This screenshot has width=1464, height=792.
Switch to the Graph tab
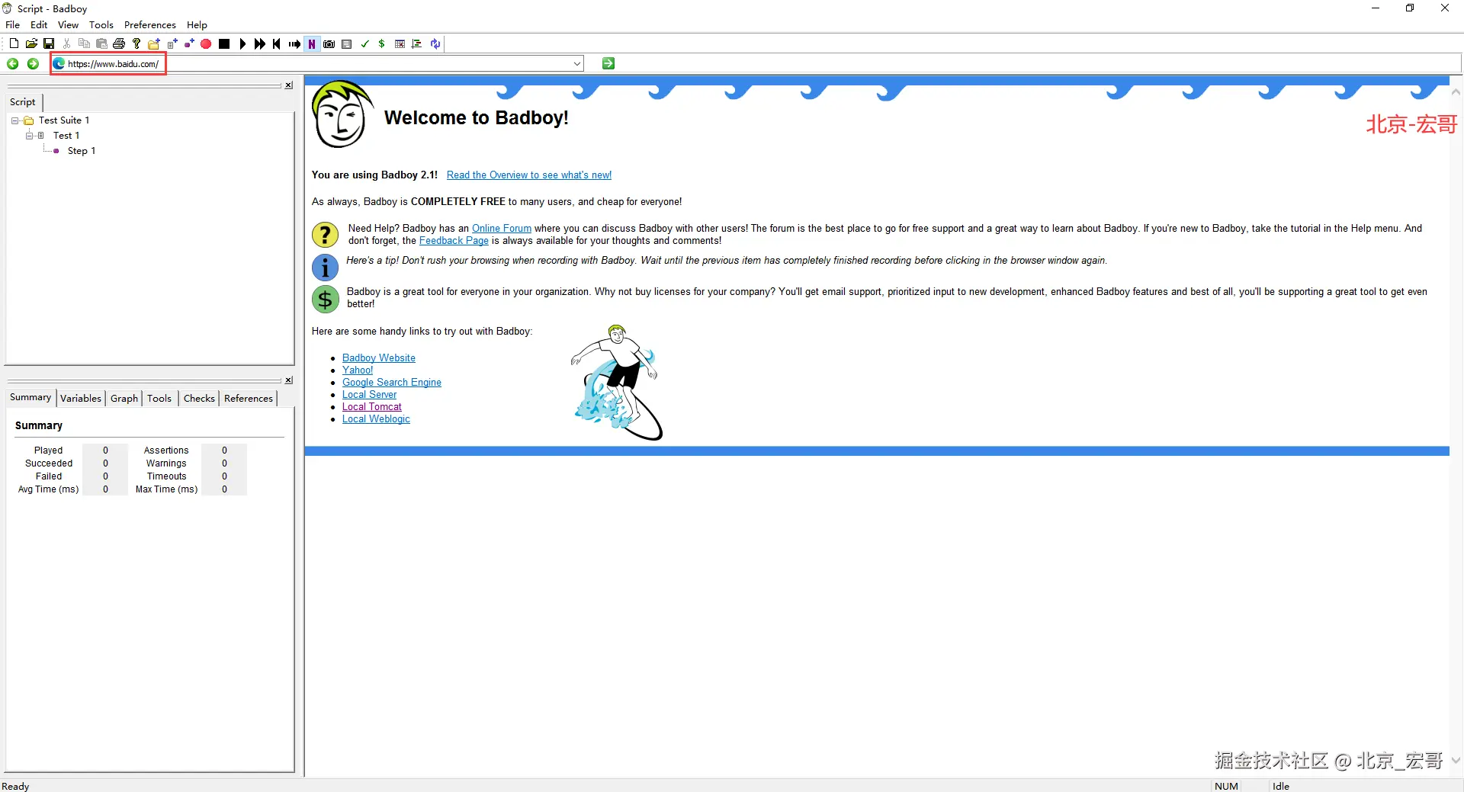(124, 398)
